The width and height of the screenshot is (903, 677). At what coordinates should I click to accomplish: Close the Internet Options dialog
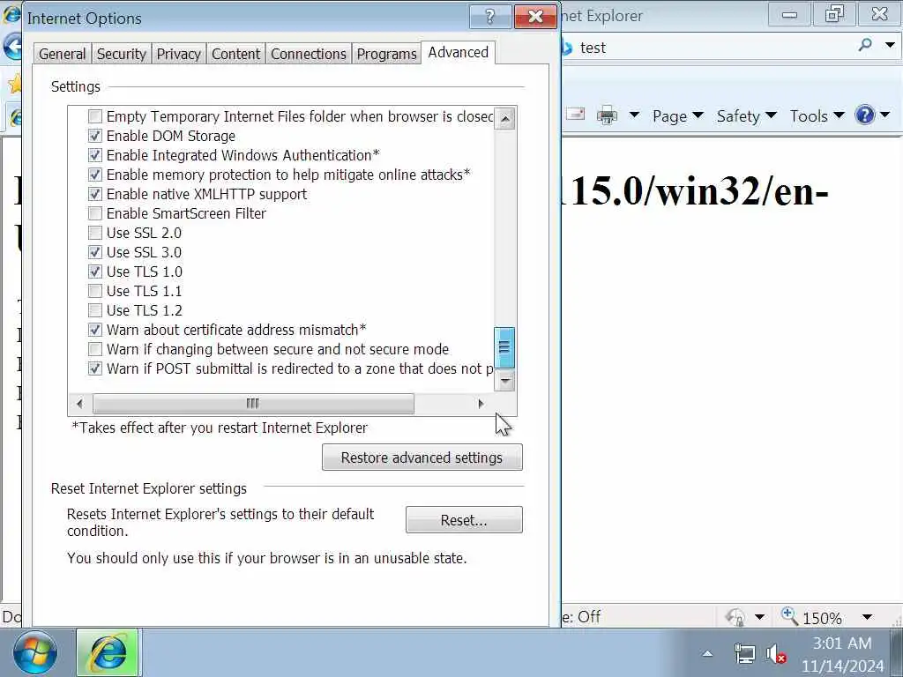click(535, 16)
